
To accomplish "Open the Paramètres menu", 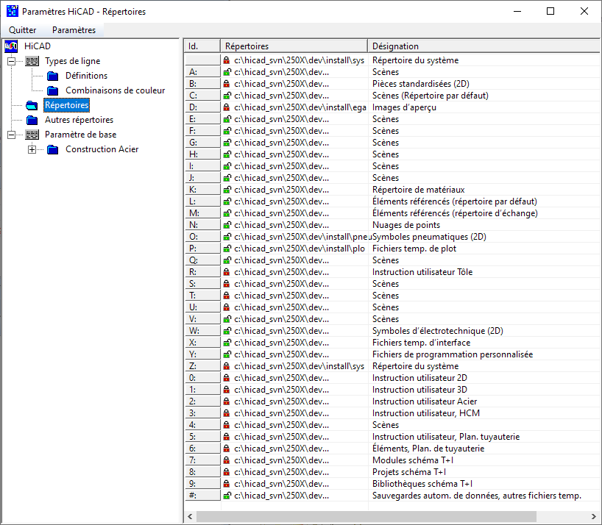I will tap(74, 30).
